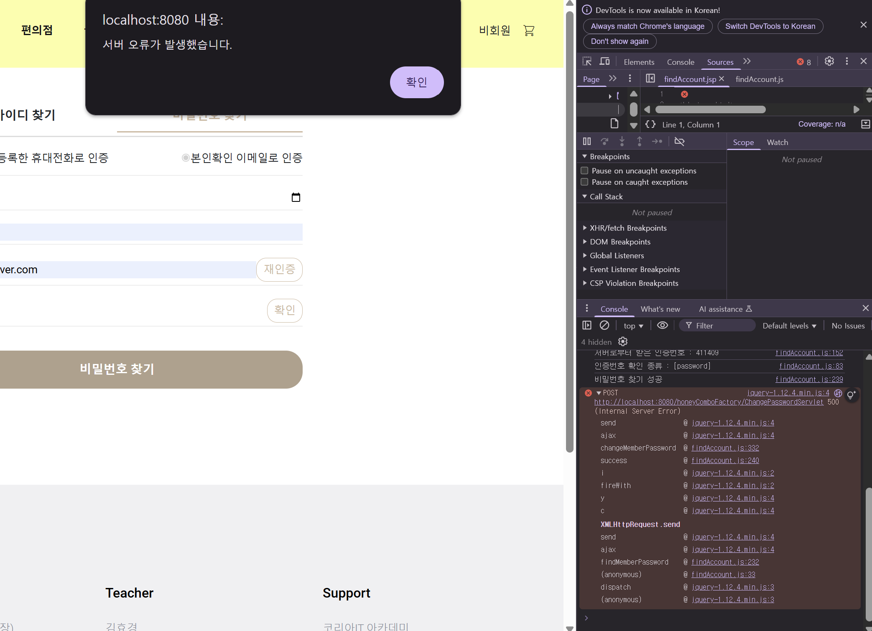The image size is (872, 631).
Task: Open the Default levels dropdown
Action: (x=789, y=326)
